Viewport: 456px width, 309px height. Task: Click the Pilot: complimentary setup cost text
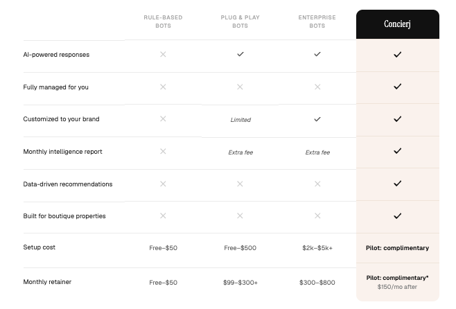point(397,248)
